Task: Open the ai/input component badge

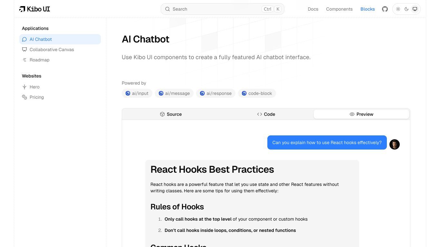Action: click(137, 93)
